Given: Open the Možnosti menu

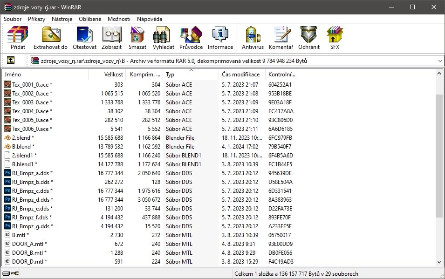Looking at the screenshot, I should (x=119, y=19).
